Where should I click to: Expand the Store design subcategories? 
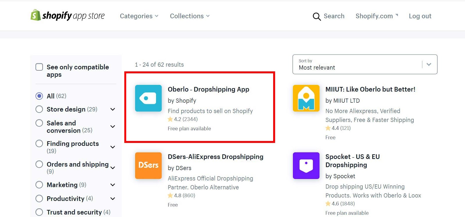pos(113,109)
